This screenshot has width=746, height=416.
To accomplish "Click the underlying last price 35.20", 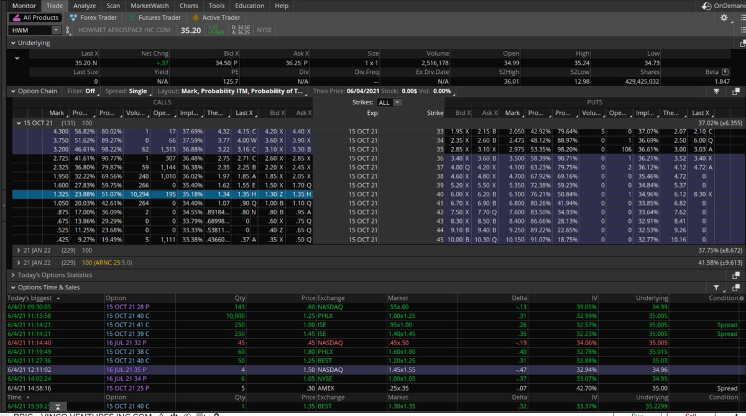I will (x=82, y=63).
